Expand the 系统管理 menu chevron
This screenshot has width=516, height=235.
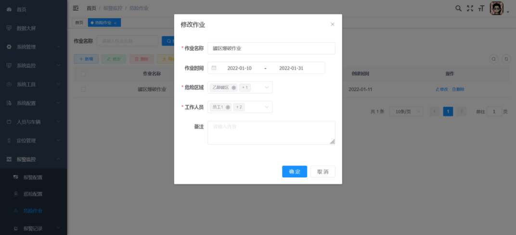click(59, 47)
